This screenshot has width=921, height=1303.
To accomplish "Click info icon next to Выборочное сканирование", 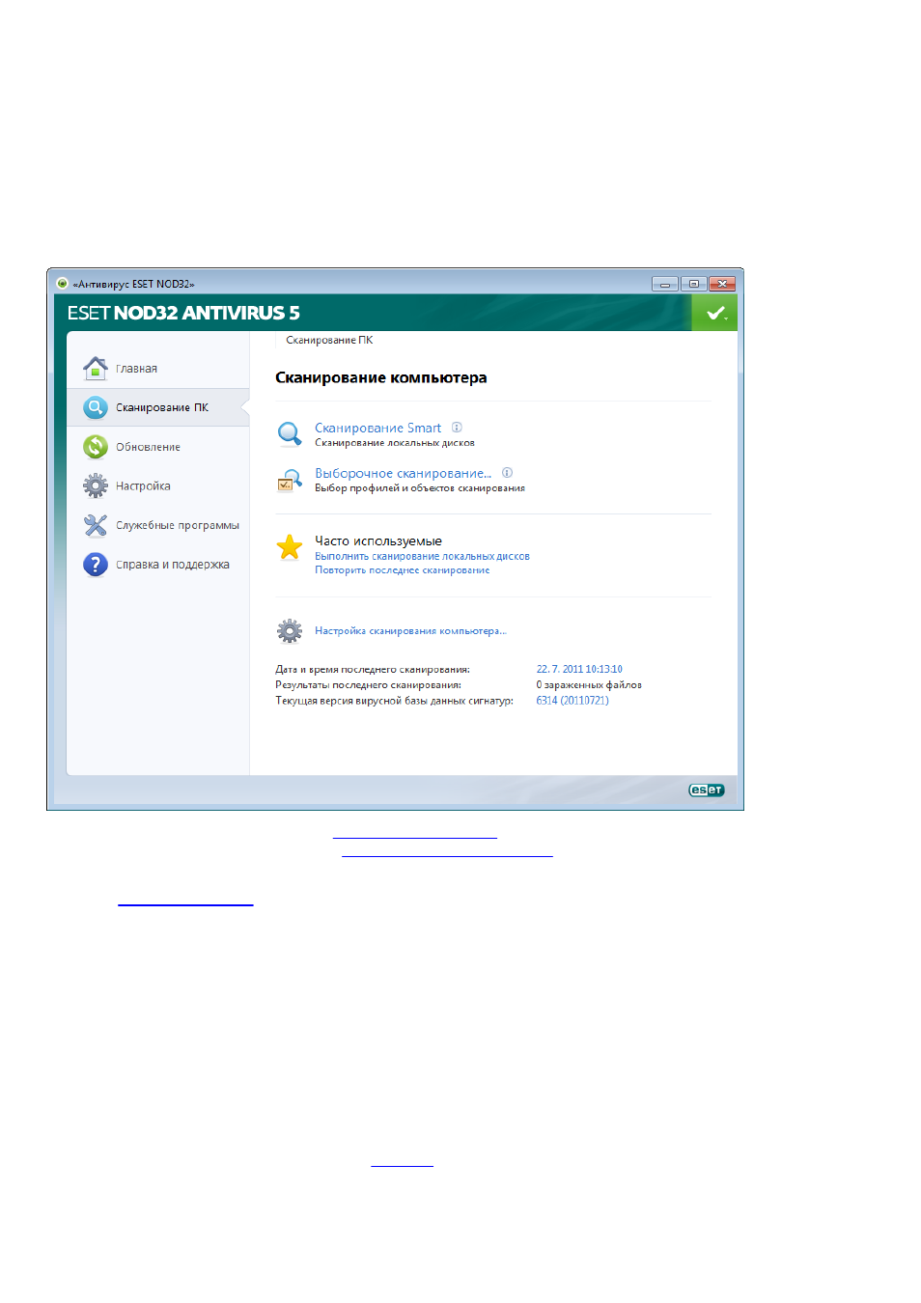I will (507, 472).
